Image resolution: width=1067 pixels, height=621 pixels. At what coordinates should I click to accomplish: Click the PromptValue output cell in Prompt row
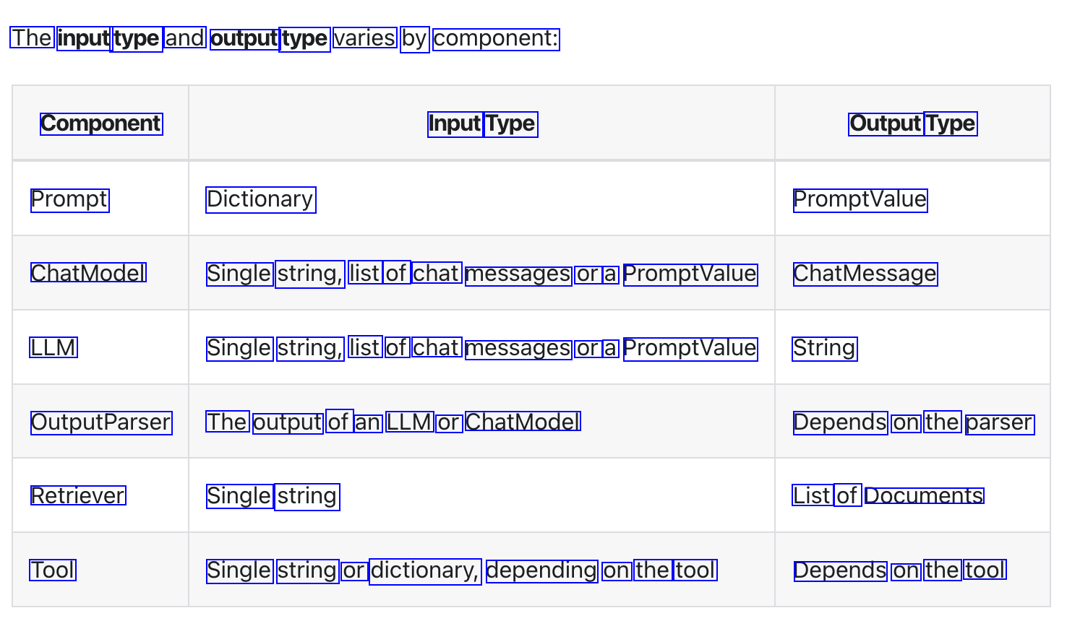pyautogui.click(x=860, y=199)
